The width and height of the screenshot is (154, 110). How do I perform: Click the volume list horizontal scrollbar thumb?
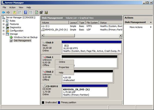pyautogui.click(x=59, y=35)
